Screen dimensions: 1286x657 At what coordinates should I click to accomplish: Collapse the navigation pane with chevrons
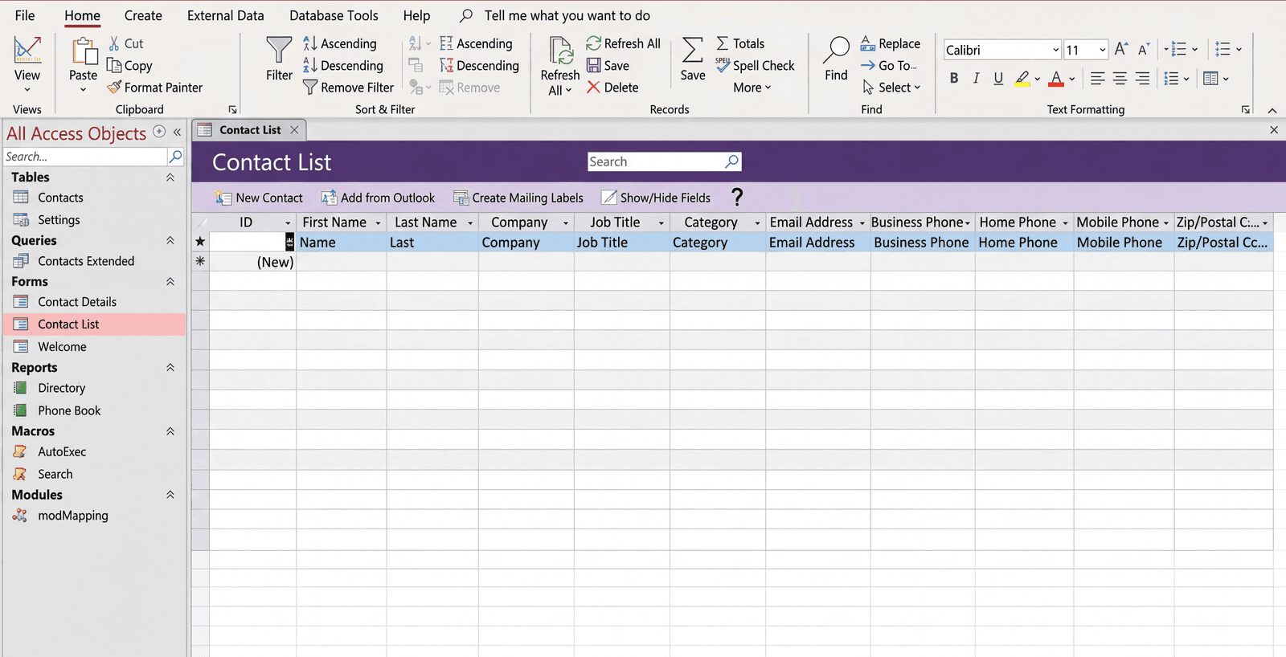click(177, 133)
